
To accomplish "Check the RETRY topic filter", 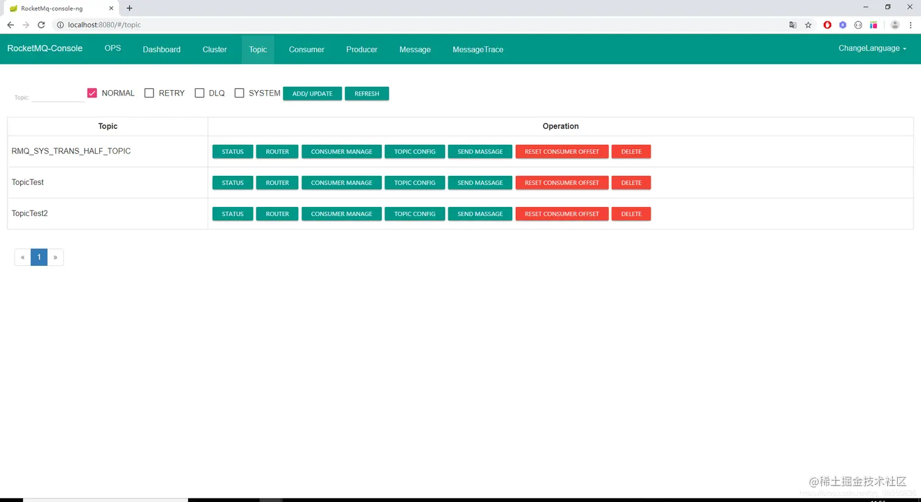I will tap(149, 93).
